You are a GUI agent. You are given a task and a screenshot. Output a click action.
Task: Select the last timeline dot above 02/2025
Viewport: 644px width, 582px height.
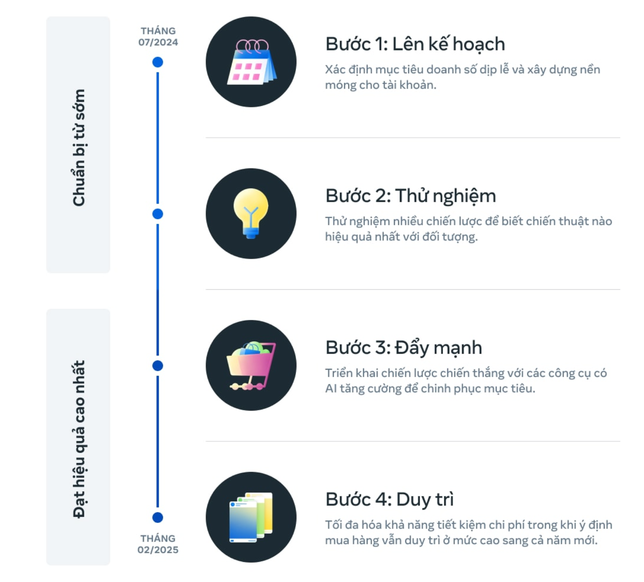158,518
